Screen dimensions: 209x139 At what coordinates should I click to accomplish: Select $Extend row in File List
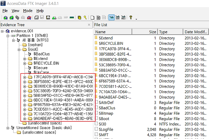(x=151, y=38)
